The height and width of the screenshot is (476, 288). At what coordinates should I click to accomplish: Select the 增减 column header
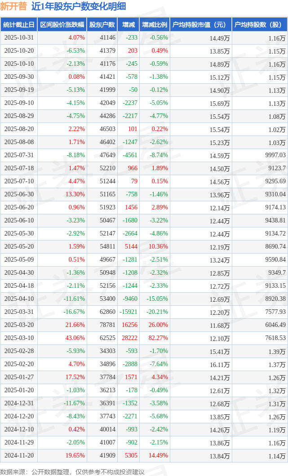tap(128, 25)
